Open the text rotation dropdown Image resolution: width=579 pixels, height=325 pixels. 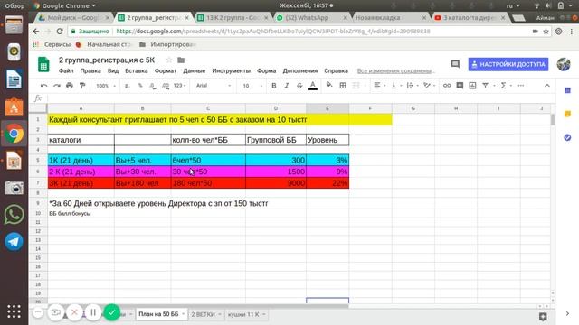click(429, 86)
